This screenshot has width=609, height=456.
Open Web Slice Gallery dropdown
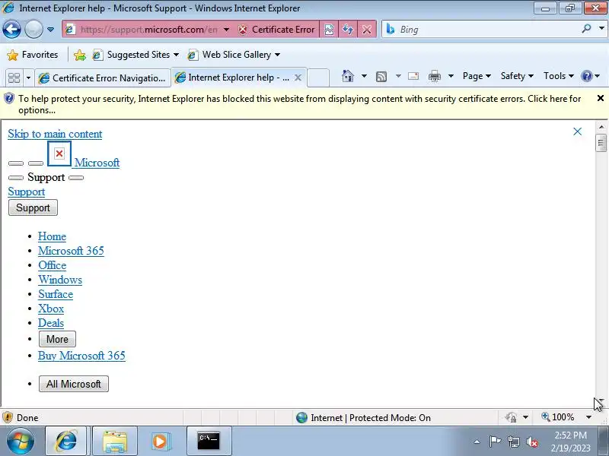(234, 55)
